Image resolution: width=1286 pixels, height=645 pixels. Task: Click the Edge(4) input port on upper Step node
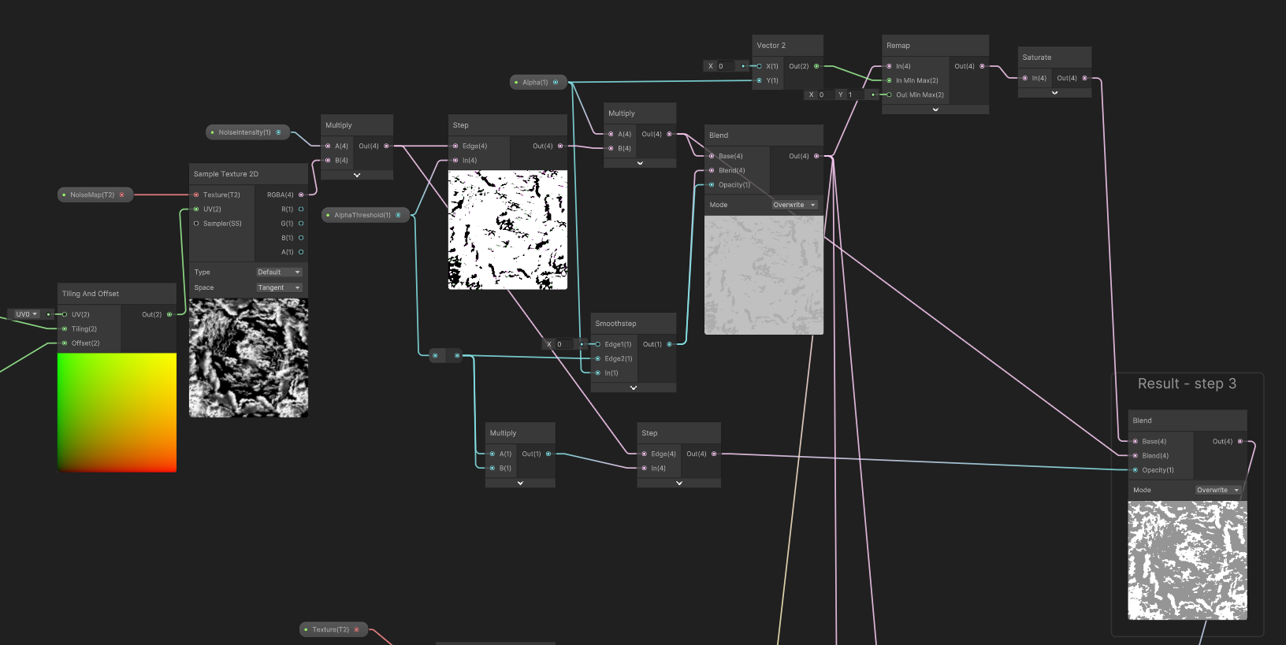[455, 146]
